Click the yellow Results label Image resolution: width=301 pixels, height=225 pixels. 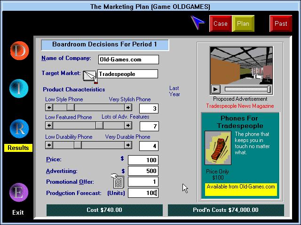click(x=18, y=148)
